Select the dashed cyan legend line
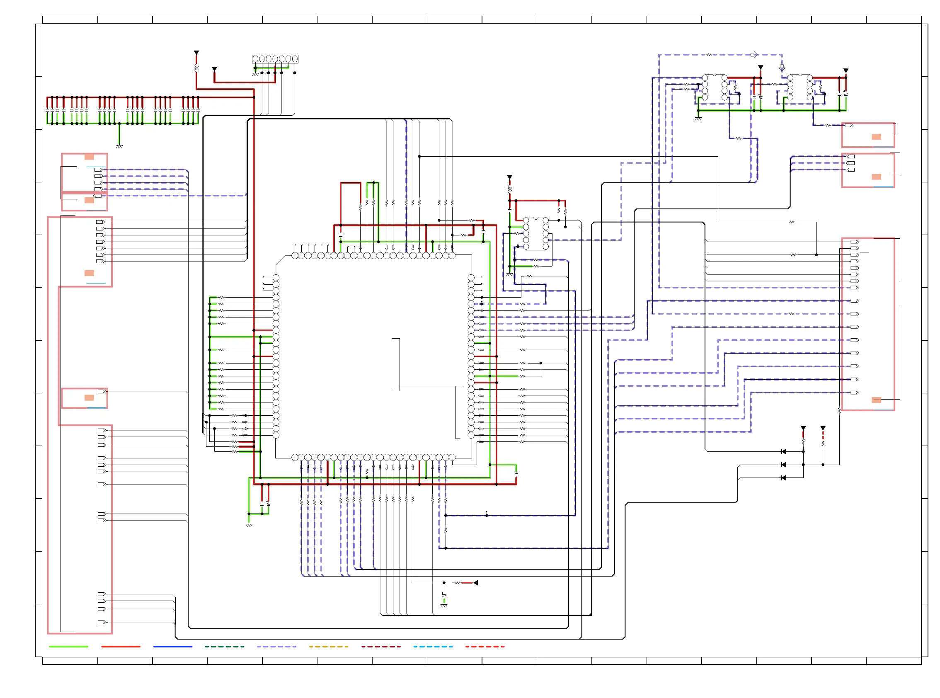Image resolution: width=940 pixels, height=698 pixels. click(x=433, y=647)
